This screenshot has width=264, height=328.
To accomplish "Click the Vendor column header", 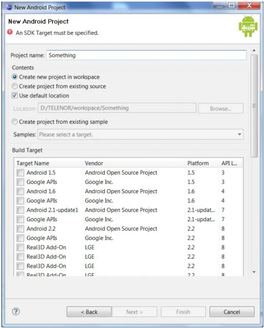I will click(x=134, y=163).
